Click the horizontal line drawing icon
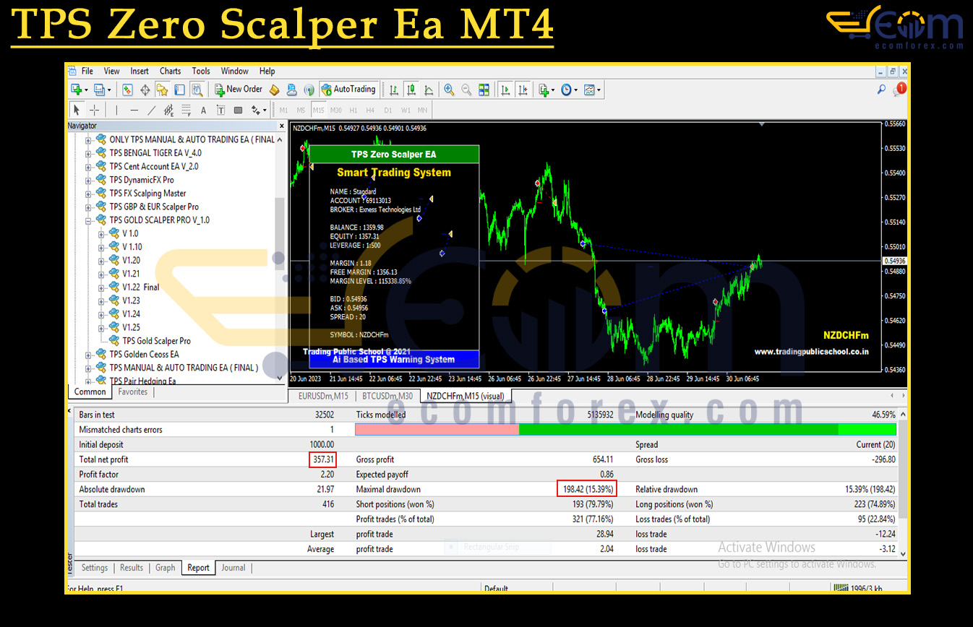The width and height of the screenshot is (973, 627). pyautogui.click(x=134, y=109)
